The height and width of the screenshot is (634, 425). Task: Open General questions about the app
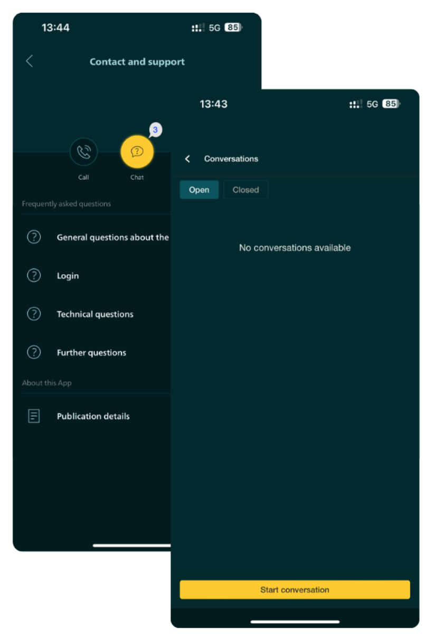113,237
